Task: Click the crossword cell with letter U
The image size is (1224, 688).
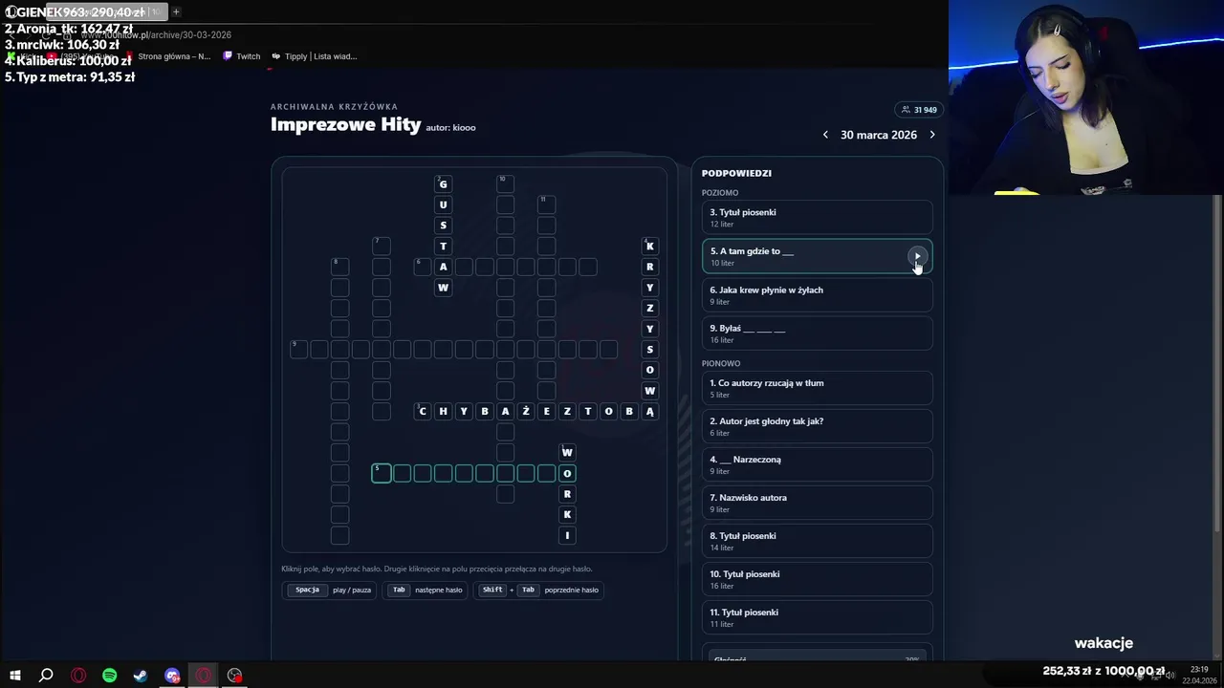Action: [443, 204]
